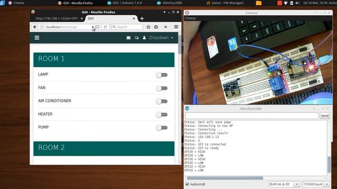Select the "Status: 192.168.1.12" log line
Image resolution: width=337 pixels, height=189 pixels.
coord(202,137)
